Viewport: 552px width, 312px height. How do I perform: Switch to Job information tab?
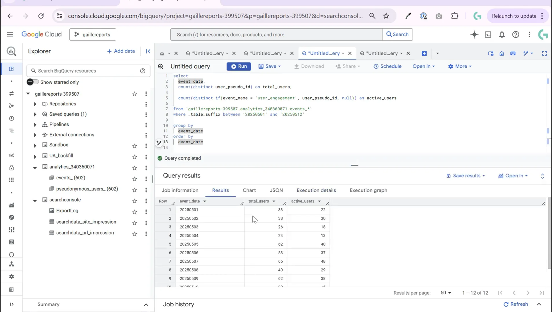tap(180, 190)
